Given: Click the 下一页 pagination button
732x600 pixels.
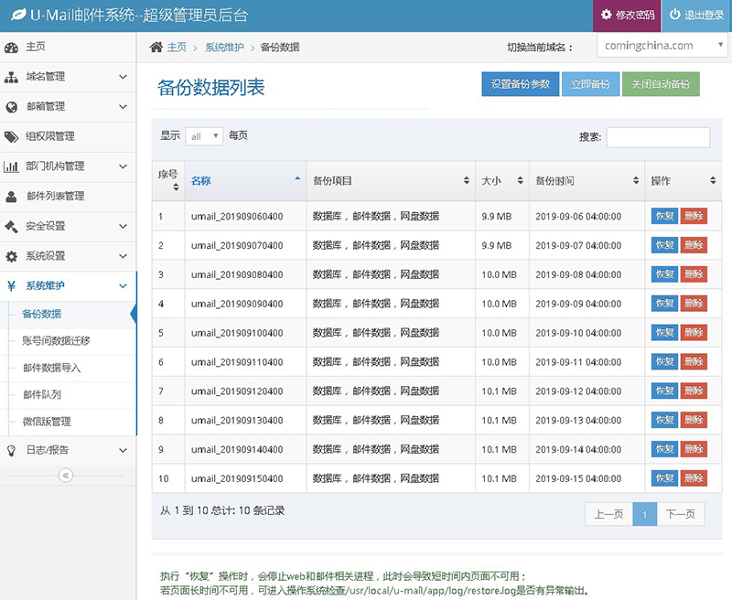Looking at the screenshot, I should [681, 514].
